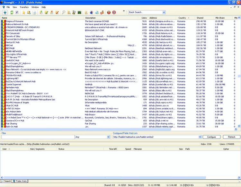Click the hub list scroll-up arrow

click(239, 18)
